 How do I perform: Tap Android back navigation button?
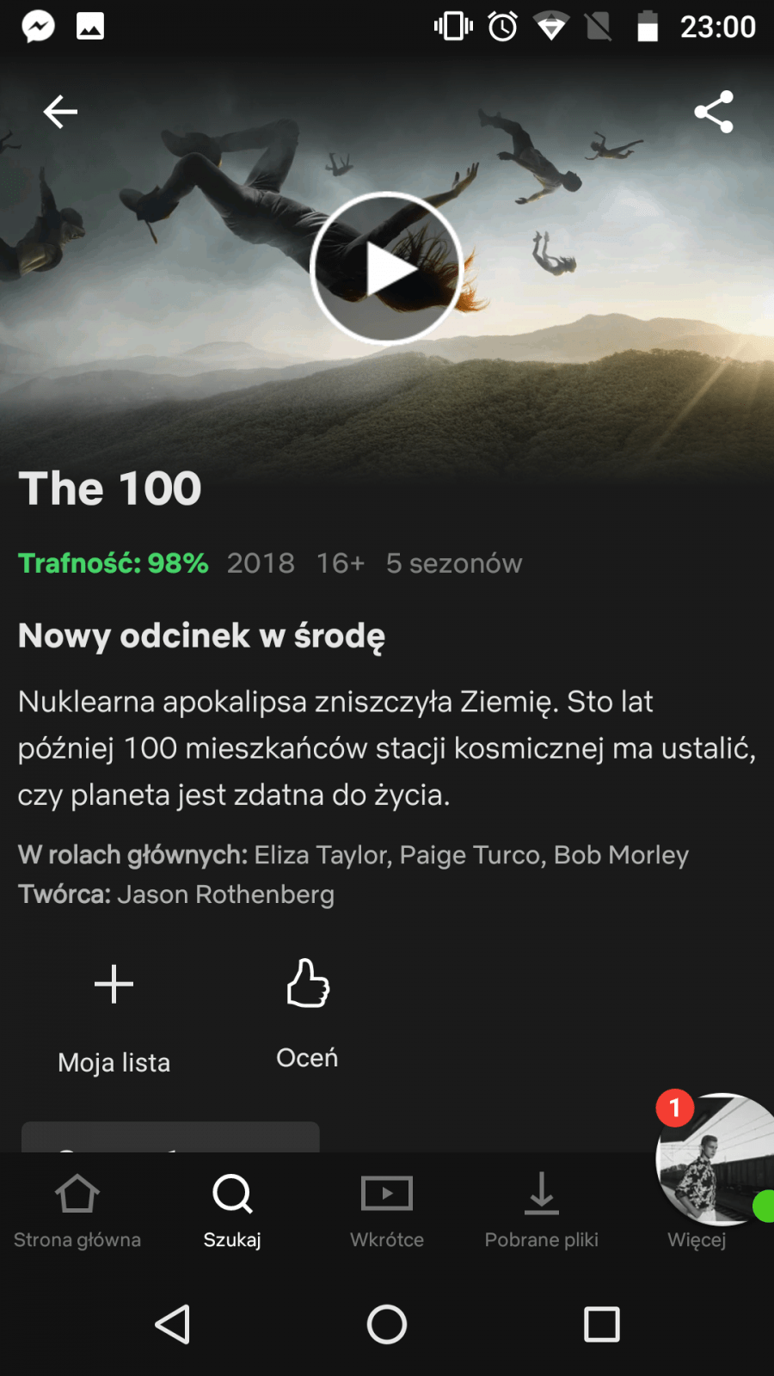click(172, 1324)
